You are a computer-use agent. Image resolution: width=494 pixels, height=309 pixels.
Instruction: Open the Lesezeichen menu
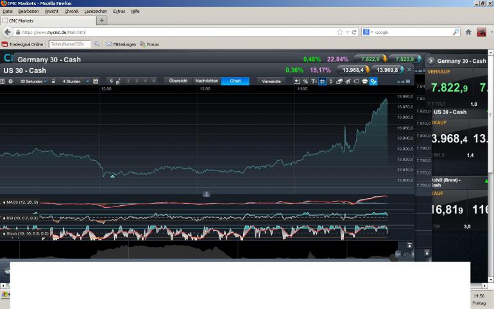(96, 11)
